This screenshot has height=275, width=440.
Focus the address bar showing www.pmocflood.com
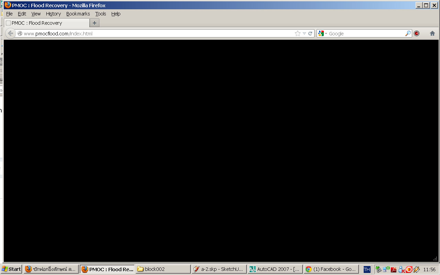[x=155, y=33]
